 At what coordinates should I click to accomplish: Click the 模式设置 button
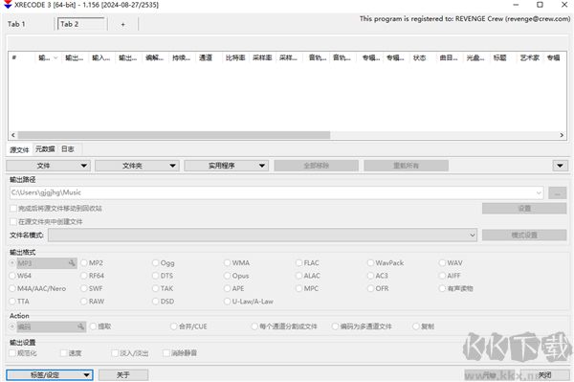524,236
